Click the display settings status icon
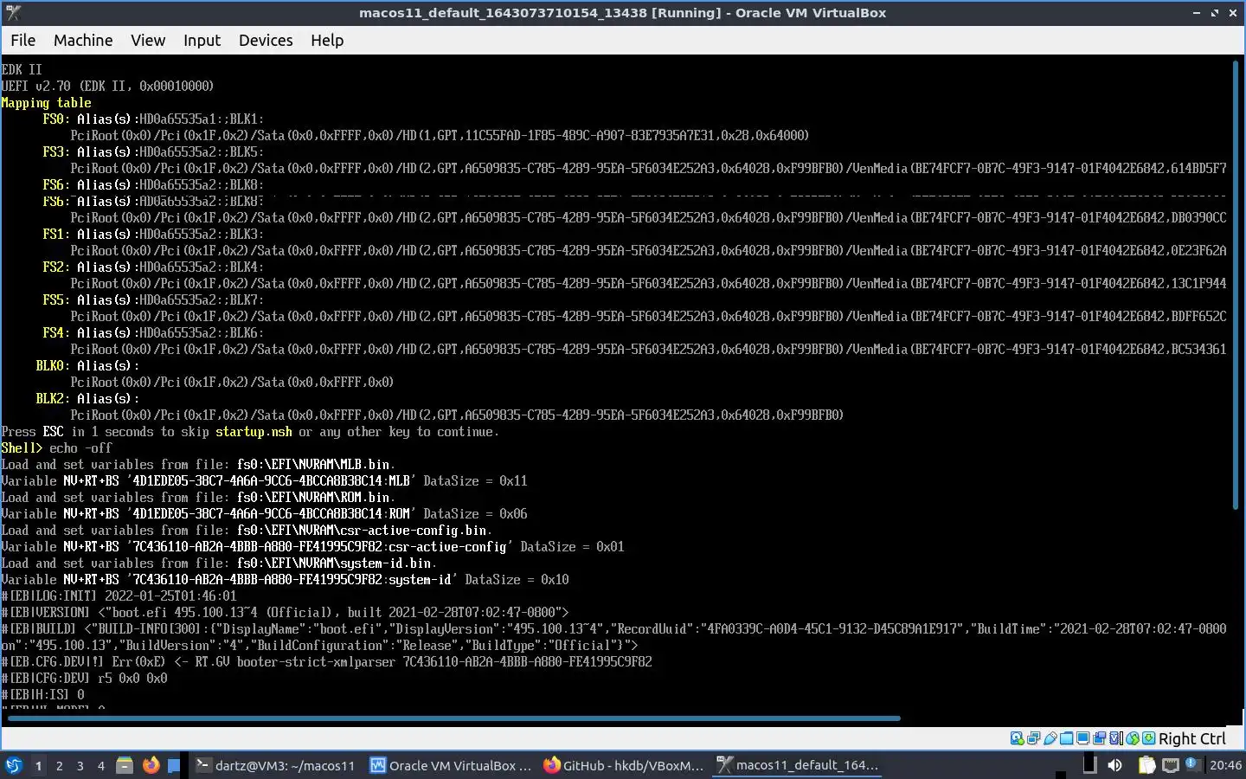Viewport: 1246px width, 779px height. 1083,738
